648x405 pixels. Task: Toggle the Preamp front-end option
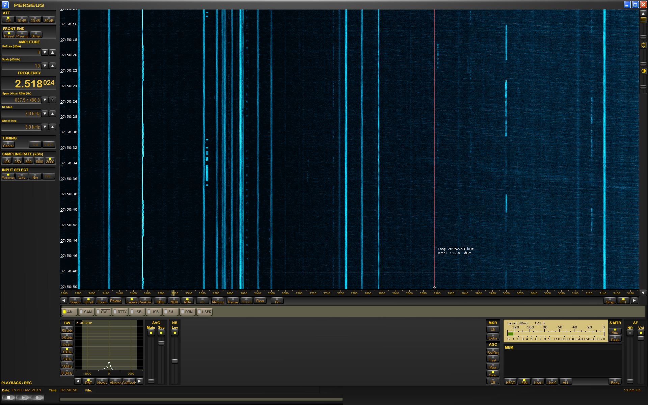pos(22,35)
